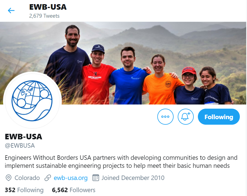View the 6,562 Followers list
247x196 pixels.
[x=74, y=190]
